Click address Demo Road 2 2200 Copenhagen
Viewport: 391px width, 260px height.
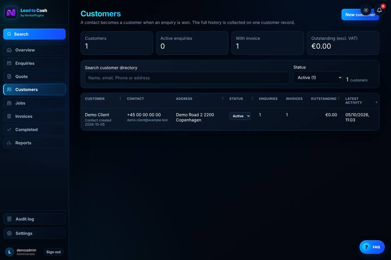point(195,117)
